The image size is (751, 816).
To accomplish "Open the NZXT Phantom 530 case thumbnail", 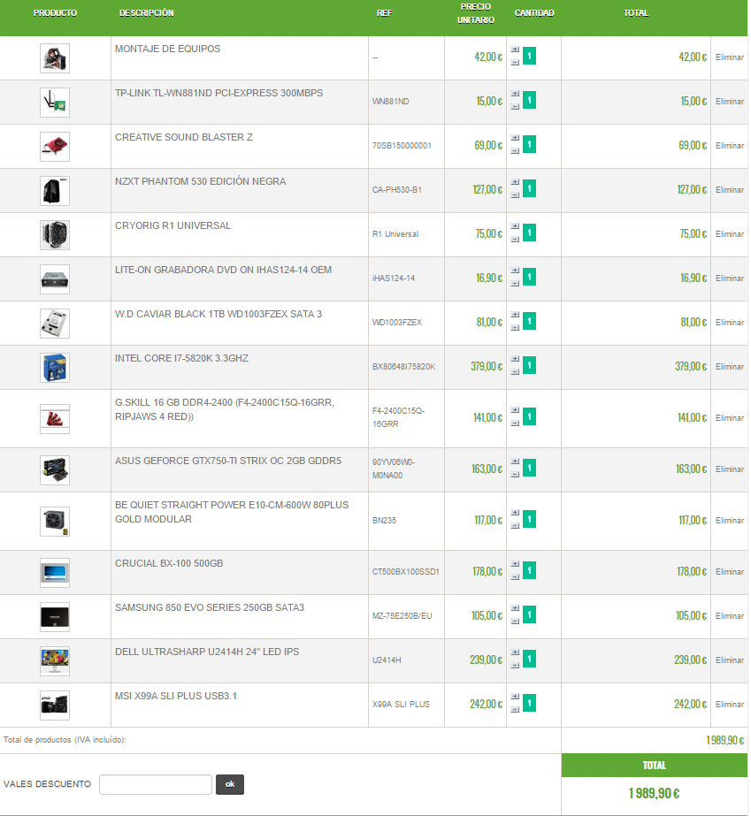I will (55, 191).
